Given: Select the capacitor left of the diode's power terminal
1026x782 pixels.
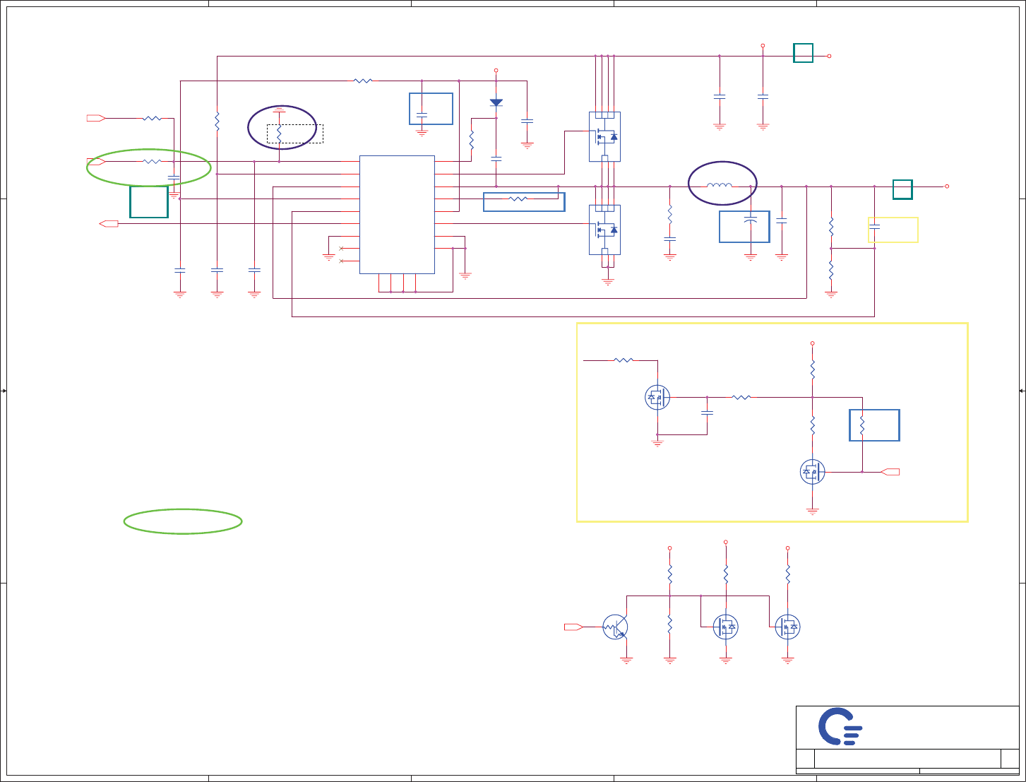Looking at the screenshot, I should 422,114.
